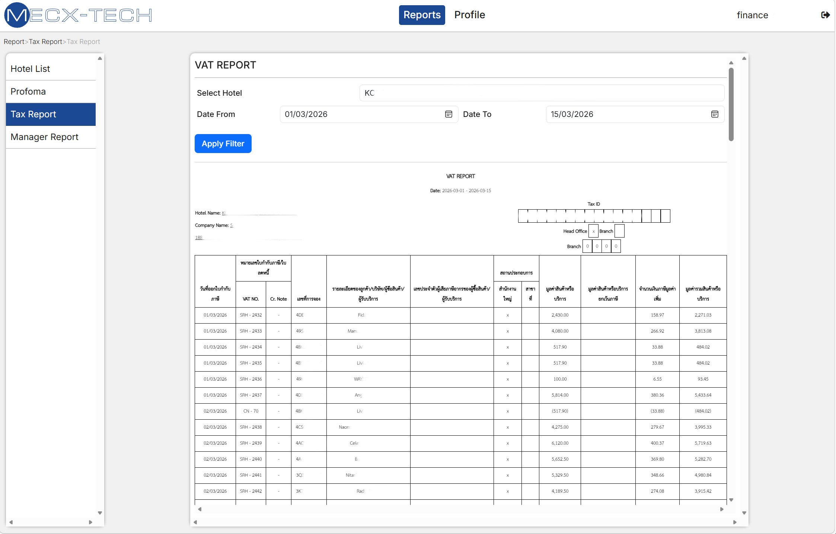Open the Reports tab
The image size is (836, 534).
[422, 15]
